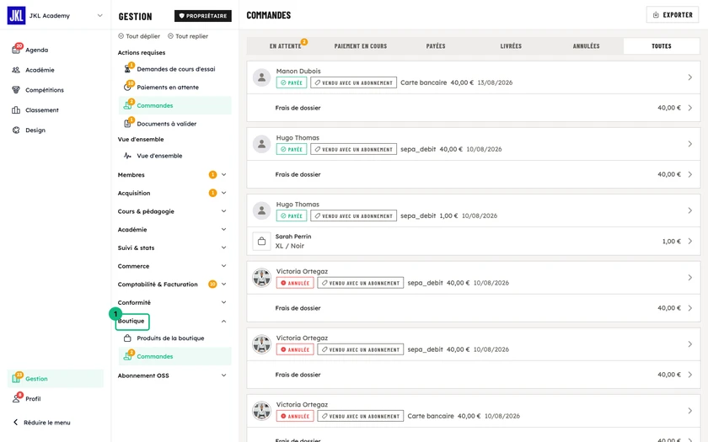Click avatar of Hugo Thomas 40,00 € order

point(261,144)
